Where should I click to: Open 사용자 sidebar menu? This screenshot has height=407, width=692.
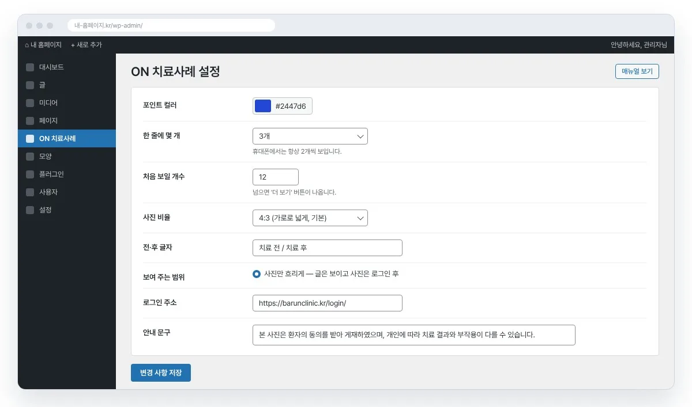click(67, 192)
